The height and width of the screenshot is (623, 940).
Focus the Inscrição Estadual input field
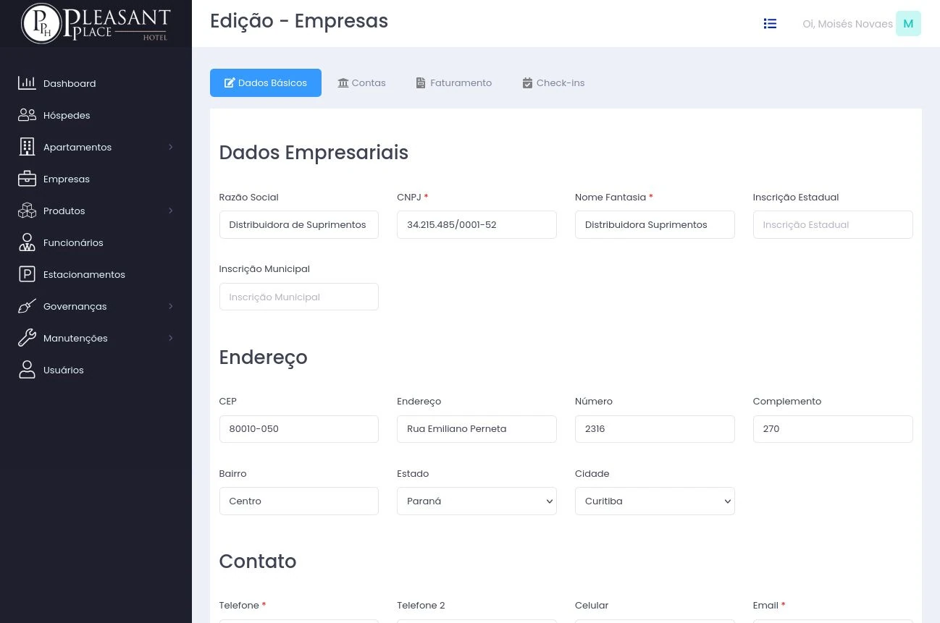pos(833,225)
